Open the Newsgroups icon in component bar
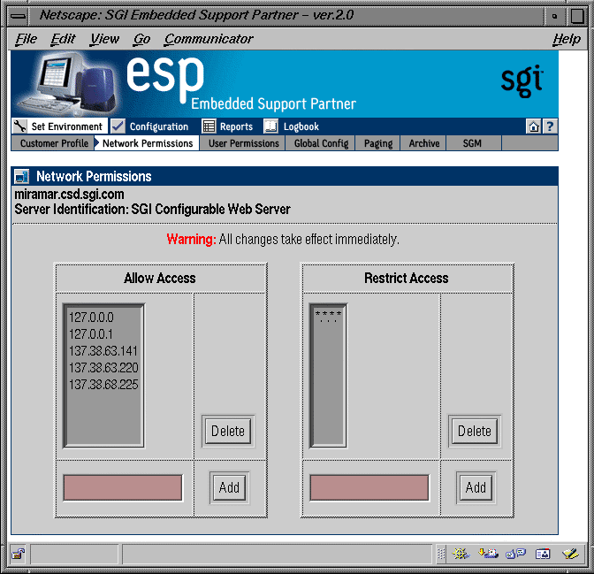This screenshot has width=594, height=574. [515, 554]
